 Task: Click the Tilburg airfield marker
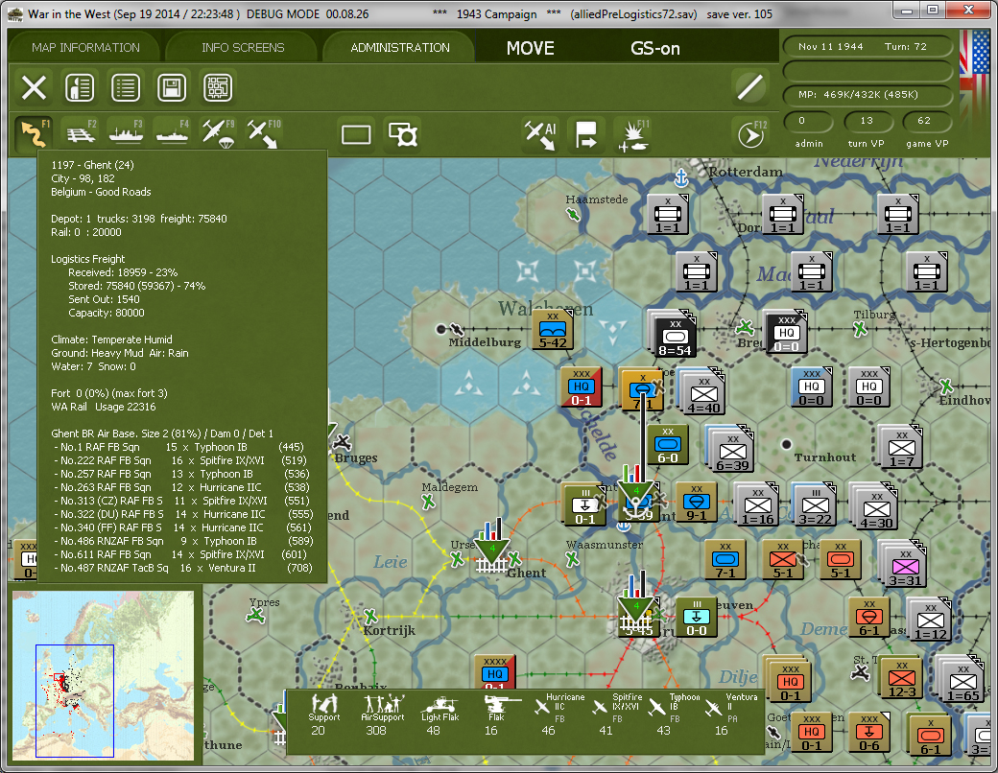[x=860, y=329]
